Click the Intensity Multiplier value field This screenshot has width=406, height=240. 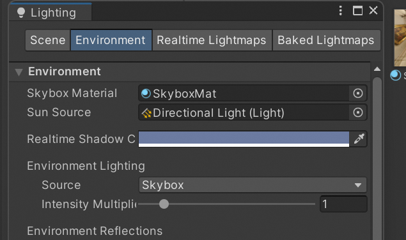click(343, 204)
